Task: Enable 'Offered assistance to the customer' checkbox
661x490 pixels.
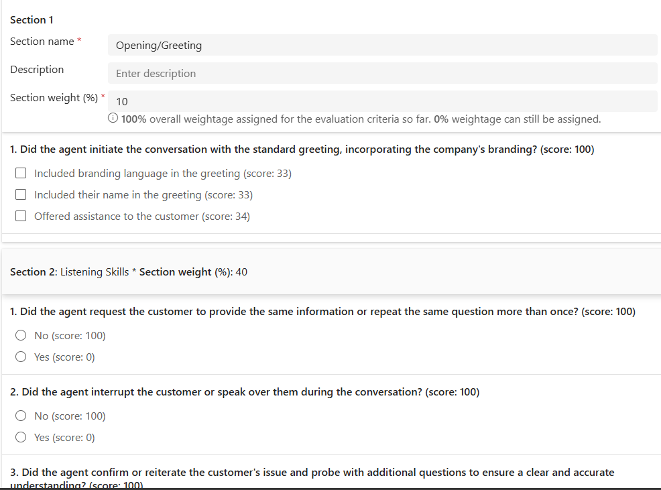Action: point(21,217)
